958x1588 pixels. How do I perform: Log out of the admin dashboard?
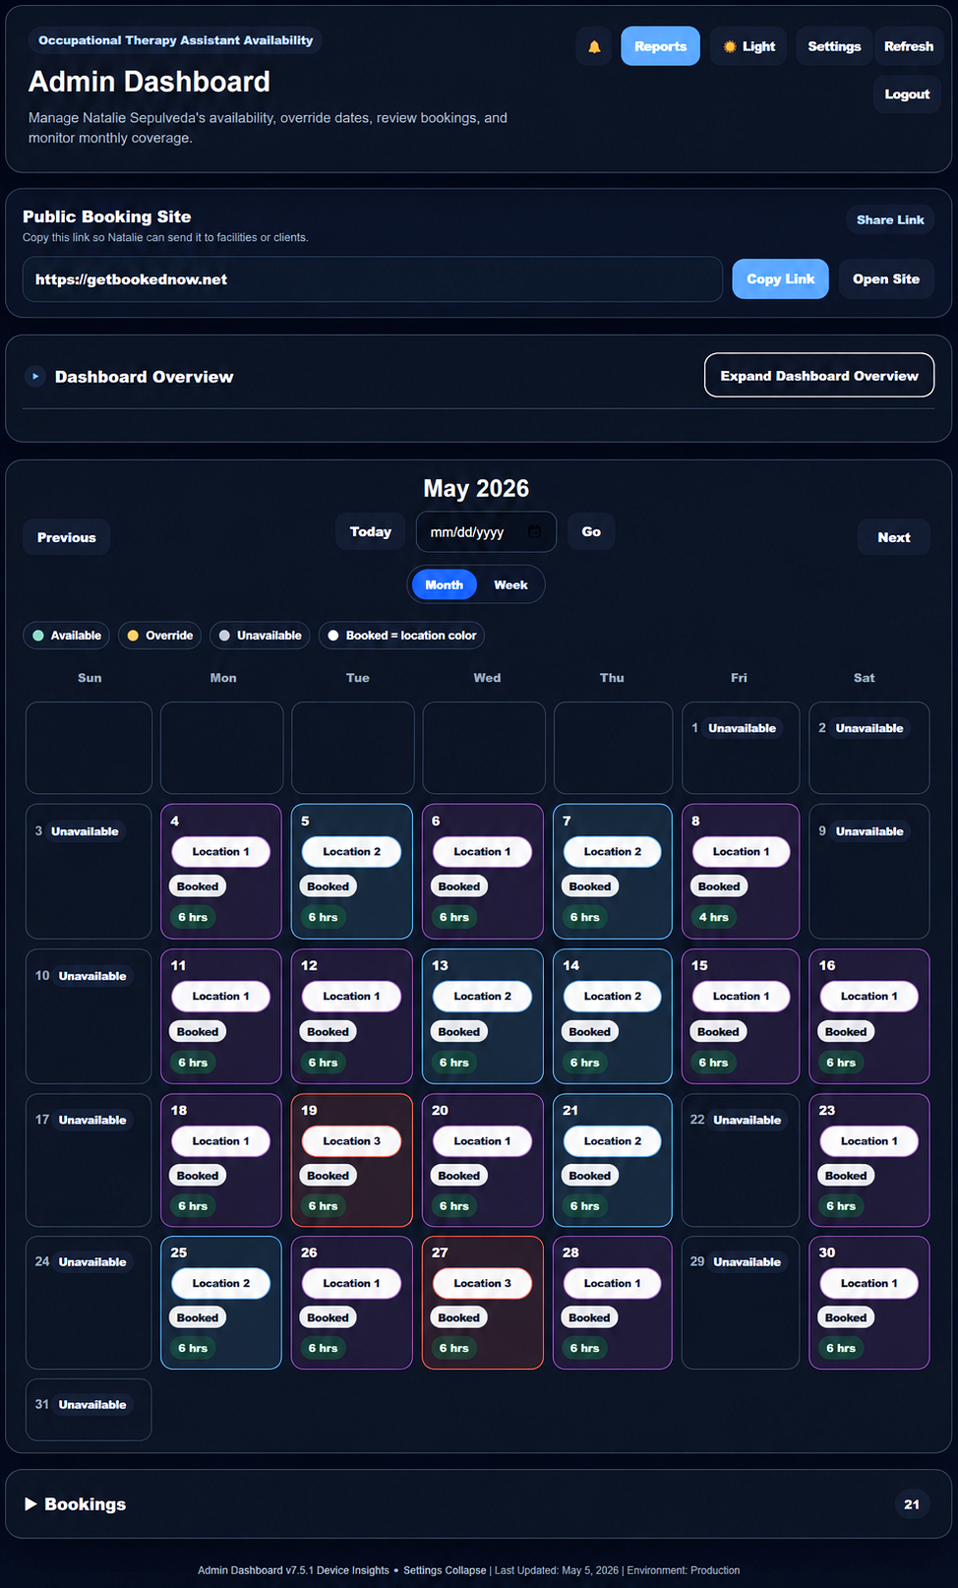(907, 94)
